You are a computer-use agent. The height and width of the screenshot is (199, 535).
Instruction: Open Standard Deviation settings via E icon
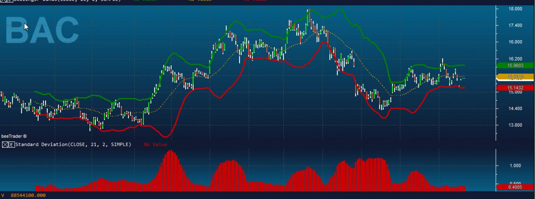pyautogui.click(x=12, y=145)
